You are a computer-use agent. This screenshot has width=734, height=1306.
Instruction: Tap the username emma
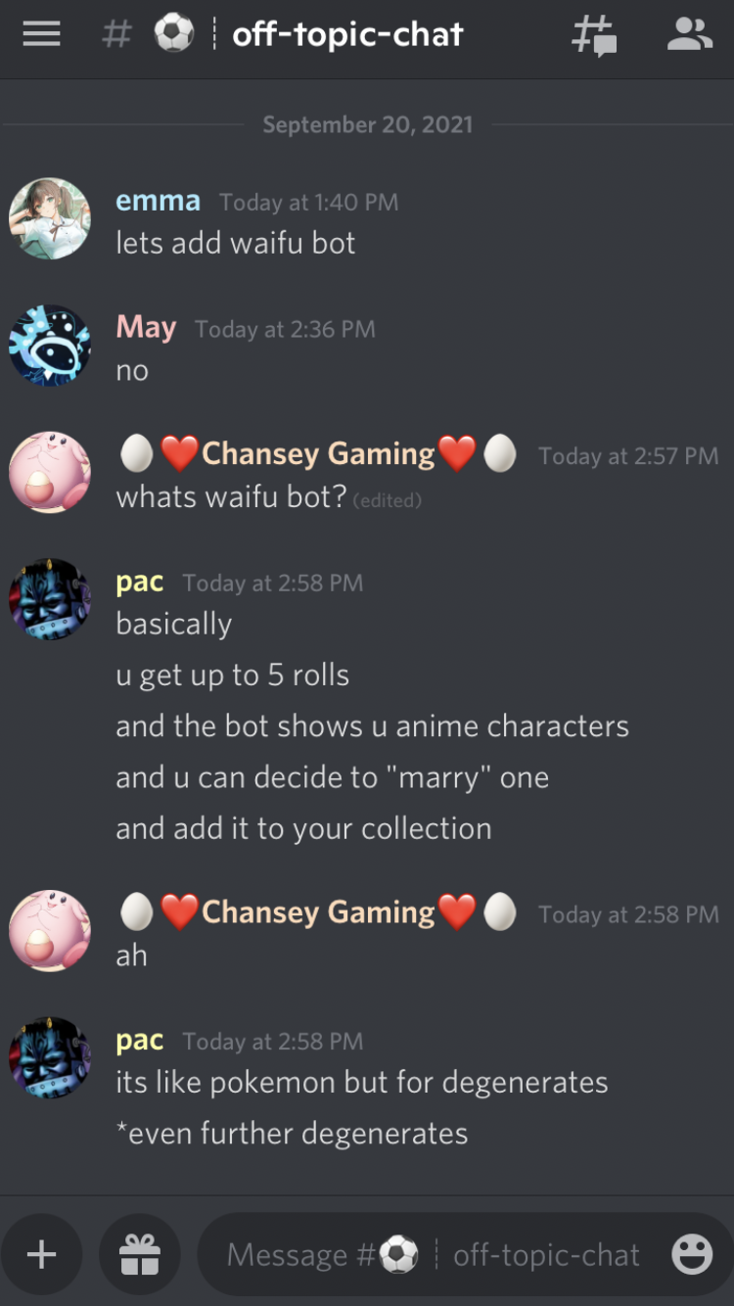158,201
